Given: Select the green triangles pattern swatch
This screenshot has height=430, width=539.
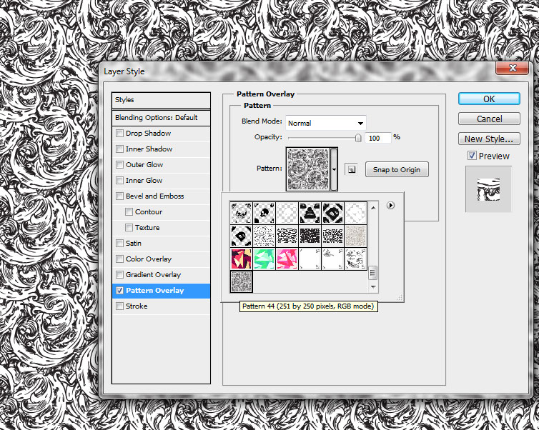Looking at the screenshot, I should pos(264,259).
